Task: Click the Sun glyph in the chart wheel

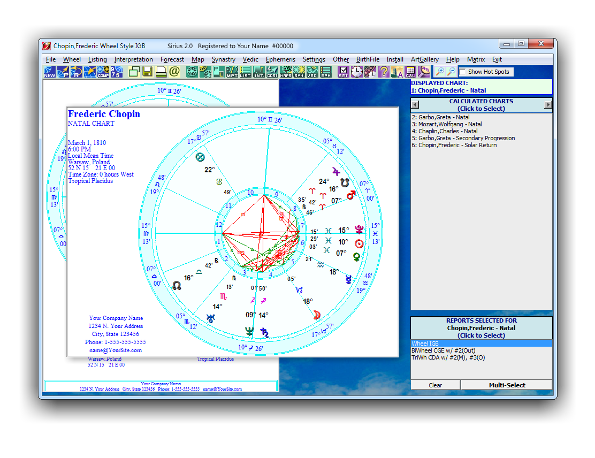Action: click(359, 243)
